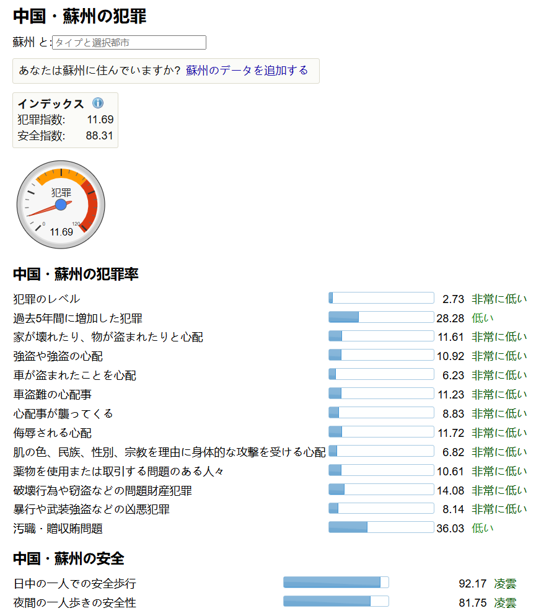This screenshot has height=616, width=536.
Task: Click the 車が盗まれたことを心配 label
Action: (x=74, y=376)
